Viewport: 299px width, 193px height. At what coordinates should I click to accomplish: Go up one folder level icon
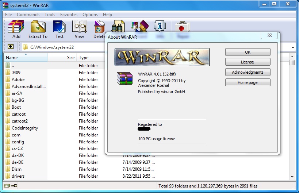(x=11, y=46)
